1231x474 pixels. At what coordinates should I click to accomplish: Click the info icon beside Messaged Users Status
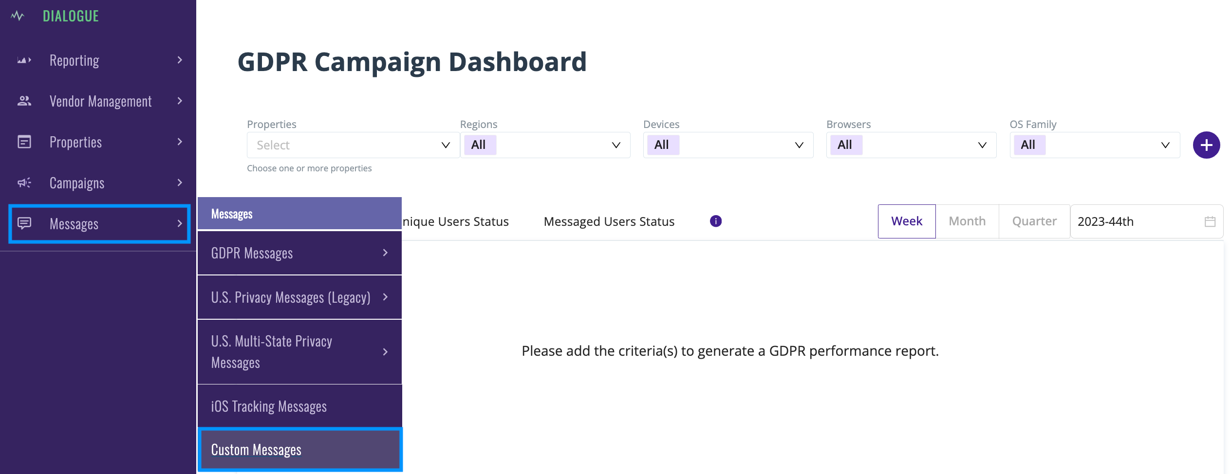point(715,221)
